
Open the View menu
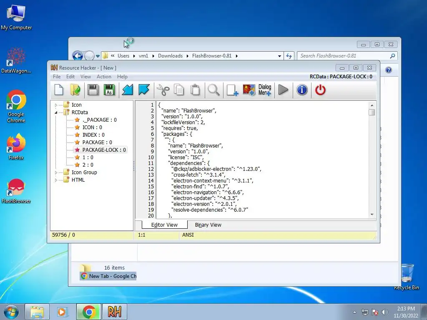[85, 77]
